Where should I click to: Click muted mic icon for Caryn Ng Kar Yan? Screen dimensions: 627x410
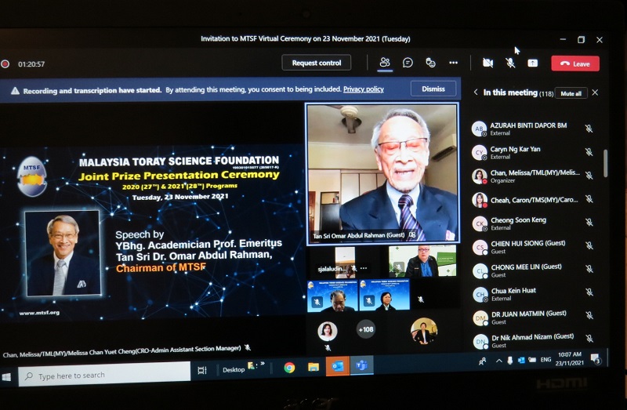[589, 152]
